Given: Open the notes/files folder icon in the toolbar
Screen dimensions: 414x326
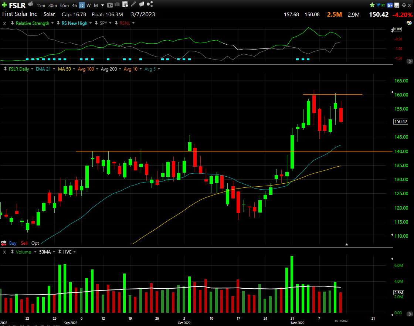Looking at the screenshot, I should click(x=142, y=4).
